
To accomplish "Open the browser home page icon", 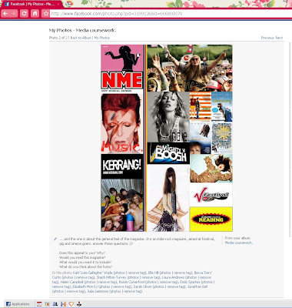I will pyautogui.click(x=35, y=13).
